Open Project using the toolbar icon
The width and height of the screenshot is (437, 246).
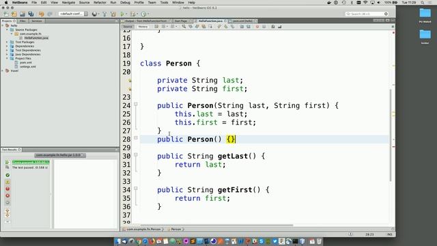[x=23, y=14]
